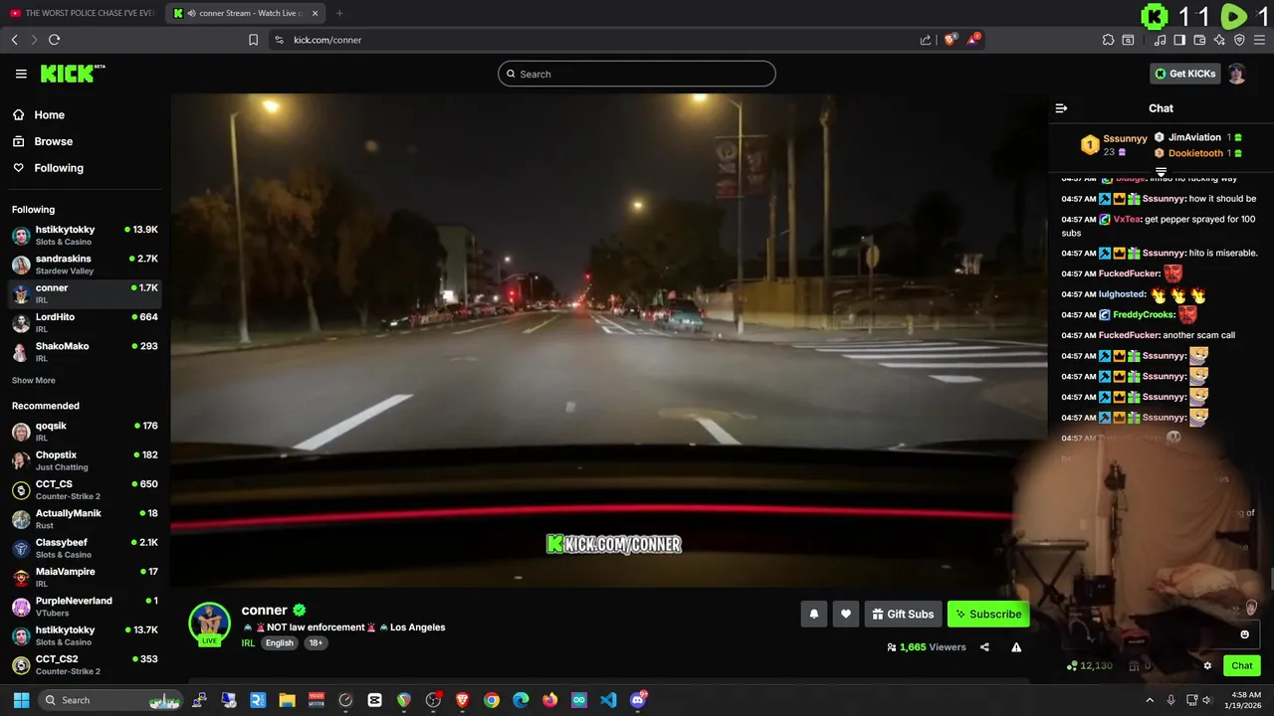
Task: Open Visual Studio Code from the taskbar
Action: click(608, 700)
